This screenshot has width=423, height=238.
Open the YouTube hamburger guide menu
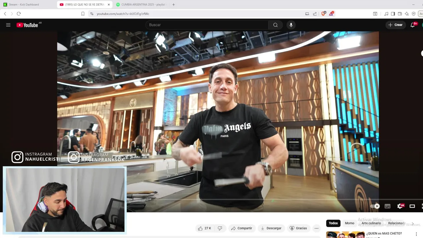(8, 25)
